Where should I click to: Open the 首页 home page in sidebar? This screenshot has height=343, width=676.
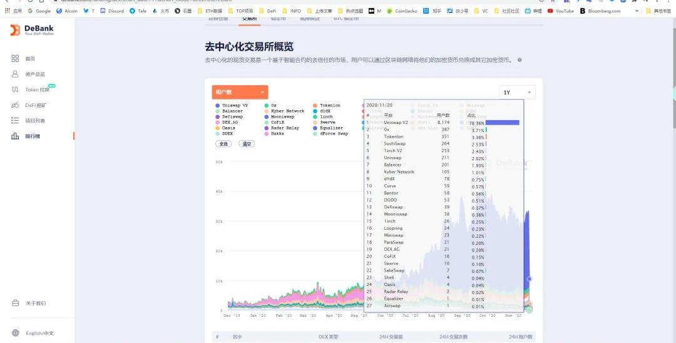point(24,59)
